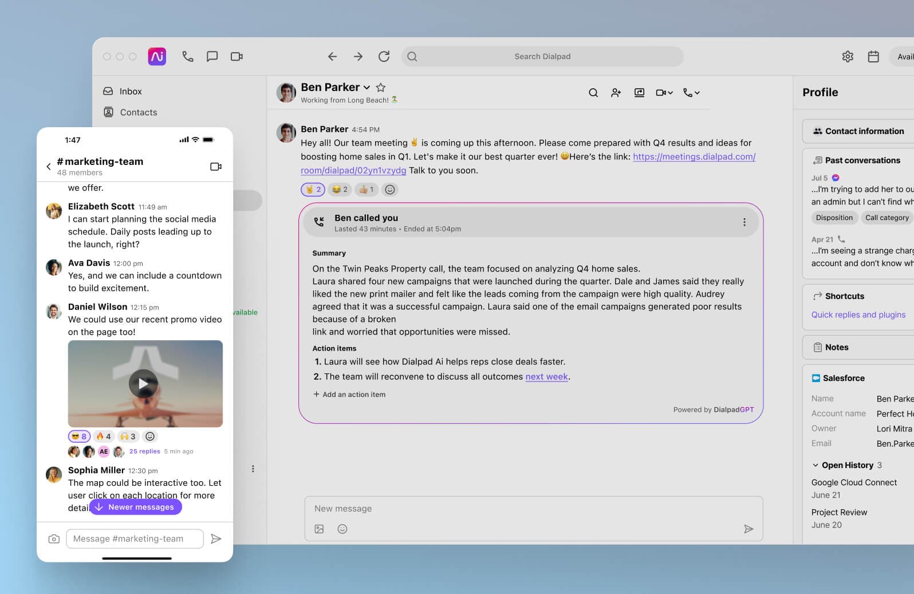Expand the Ben Parker name dropdown
The height and width of the screenshot is (594, 914).
point(367,88)
